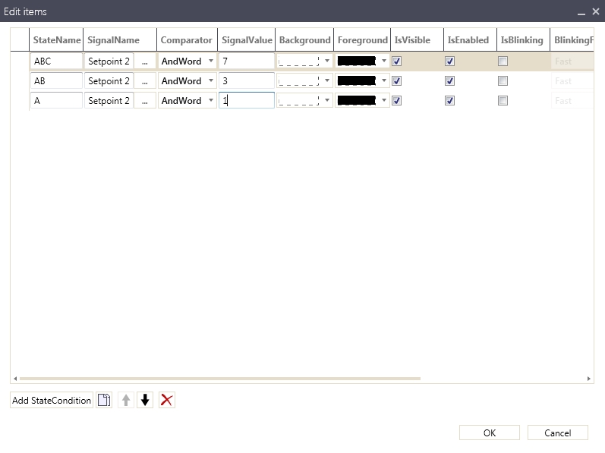Expand Background color dropdown for AB
The image size is (605, 453).
tap(327, 81)
